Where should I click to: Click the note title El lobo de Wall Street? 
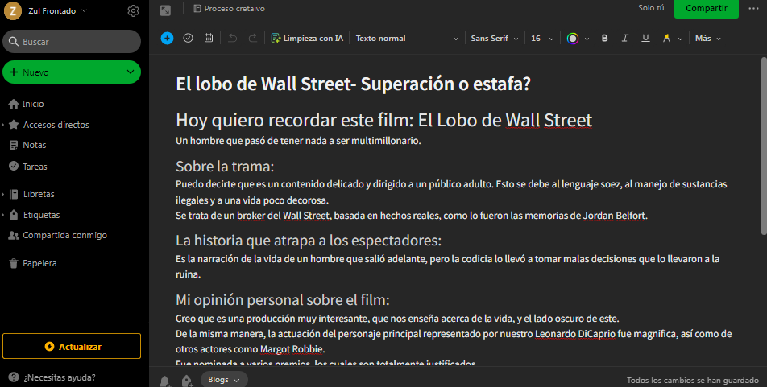353,84
